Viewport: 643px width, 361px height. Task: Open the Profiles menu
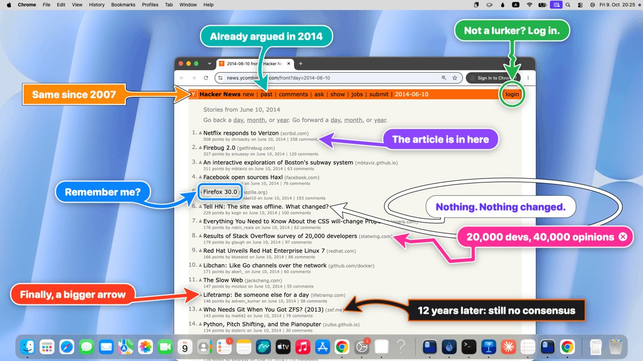[150, 5]
